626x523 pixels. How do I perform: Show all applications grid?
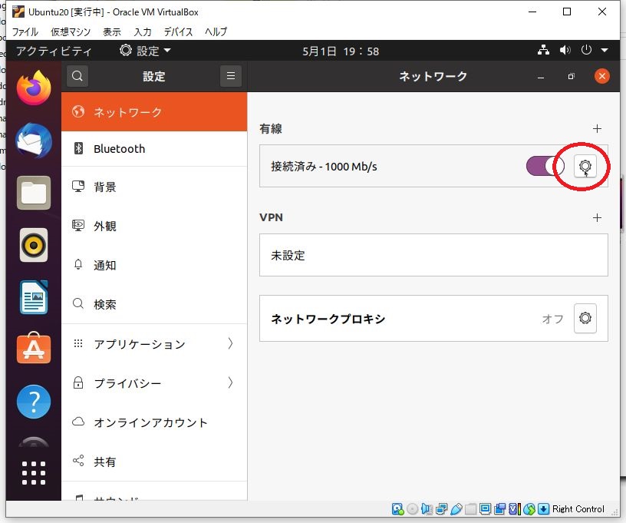point(34,473)
